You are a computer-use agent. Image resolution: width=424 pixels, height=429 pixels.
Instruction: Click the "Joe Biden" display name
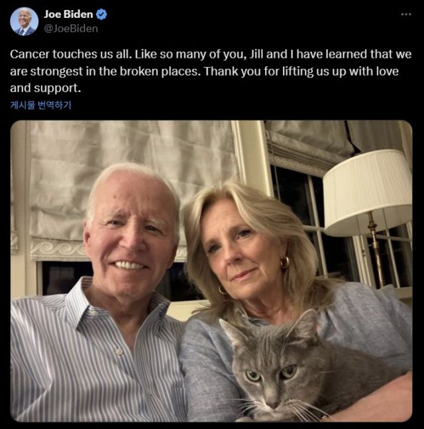(68, 15)
